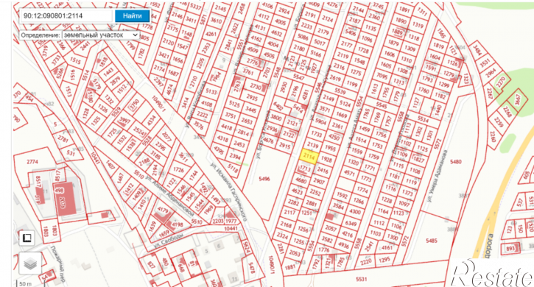Viewport: 534px width, 287px height.
Task: Open the map layers stack icon
Action: tap(30, 263)
